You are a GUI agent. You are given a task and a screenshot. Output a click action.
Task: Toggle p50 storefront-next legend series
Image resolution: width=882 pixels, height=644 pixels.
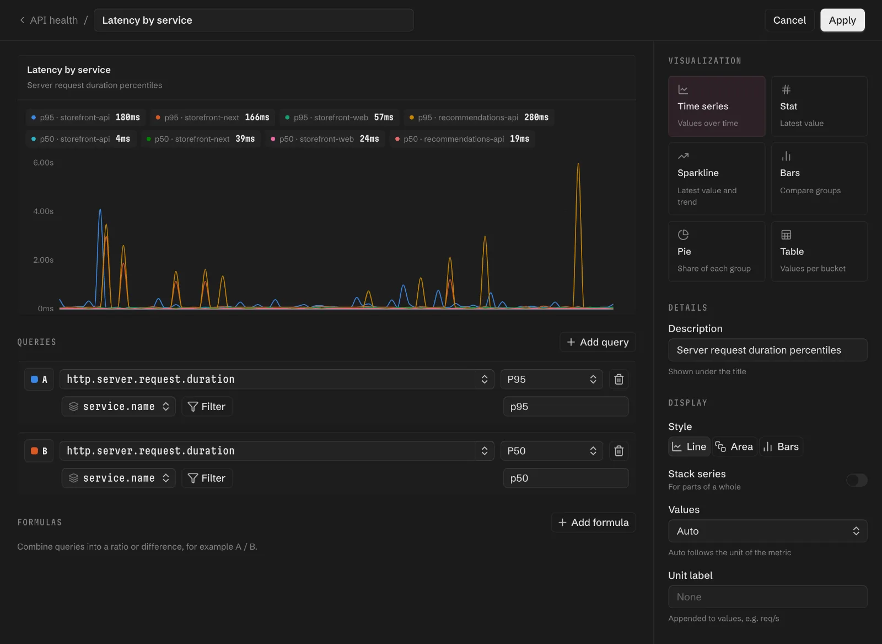click(x=201, y=139)
